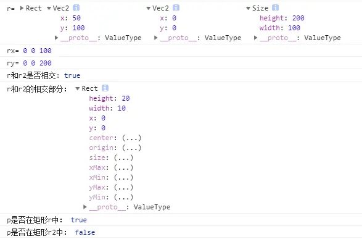
Task: Click the intersection Rect 'y: 0' property
Action: click(97, 128)
